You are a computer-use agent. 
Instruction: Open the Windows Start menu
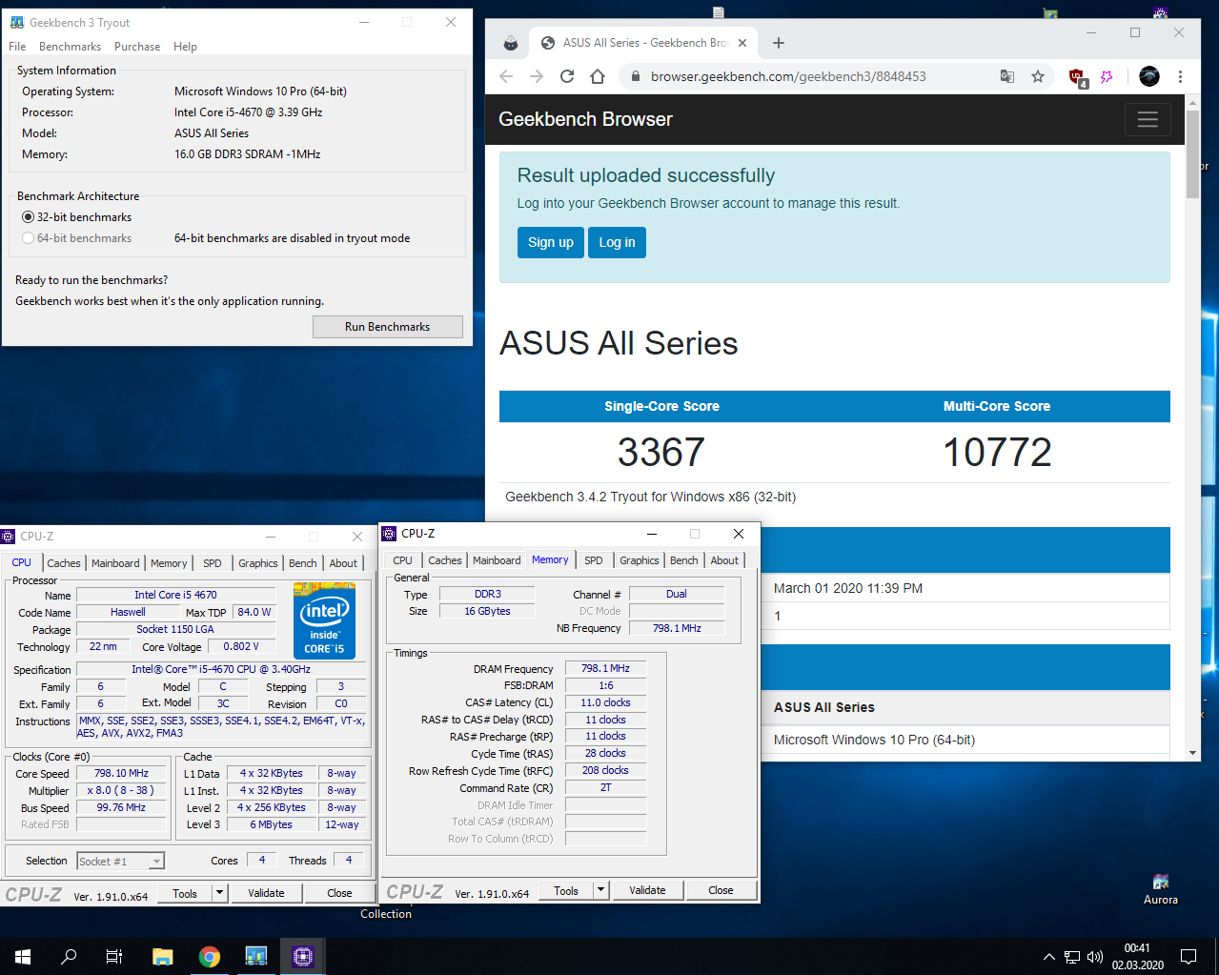23,956
